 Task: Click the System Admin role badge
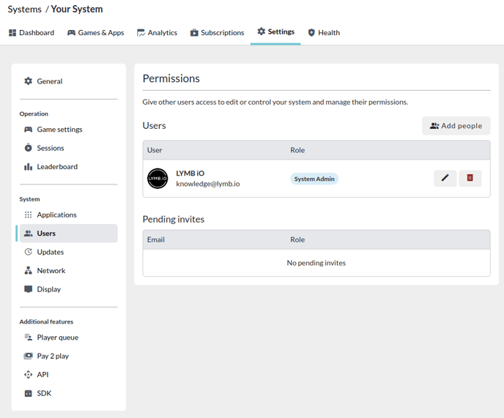click(x=314, y=179)
